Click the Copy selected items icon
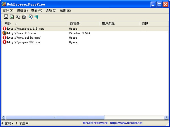 click(x=18, y=17)
